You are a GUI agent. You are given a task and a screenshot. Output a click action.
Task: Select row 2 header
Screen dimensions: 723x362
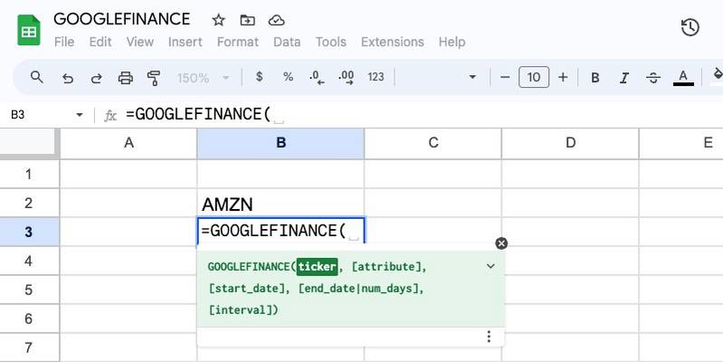click(29, 203)
